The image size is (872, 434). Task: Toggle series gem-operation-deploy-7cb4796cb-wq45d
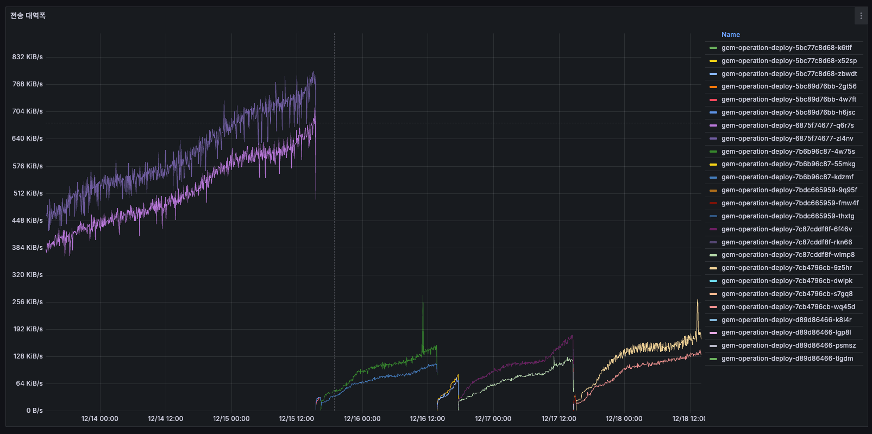(788, 307)
